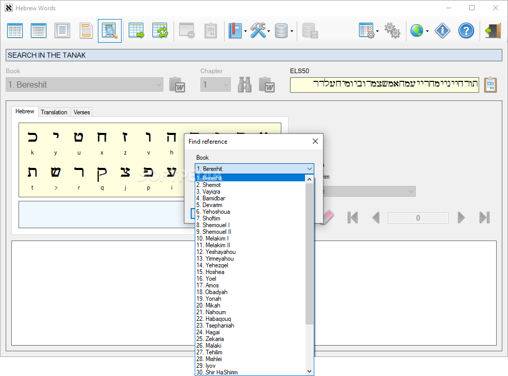Copy ELS50 text with clipboard icon

pyautogui.click(x=490, y=85)
